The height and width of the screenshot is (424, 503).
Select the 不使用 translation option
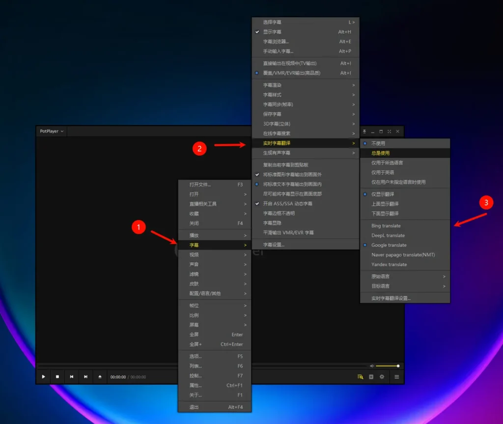pyautogui.click(x=405, y=143)
